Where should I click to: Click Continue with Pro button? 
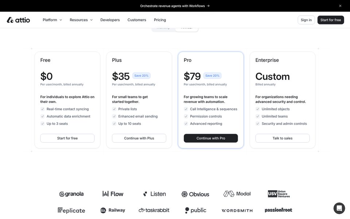tap(211, 138)
